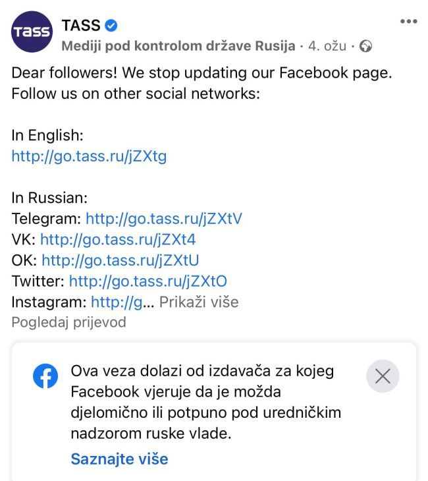This screenshot has height=481, width=428.
Task: Open the Telegram link go.tass.ru/jZXtV
Action: click(164, 218)
